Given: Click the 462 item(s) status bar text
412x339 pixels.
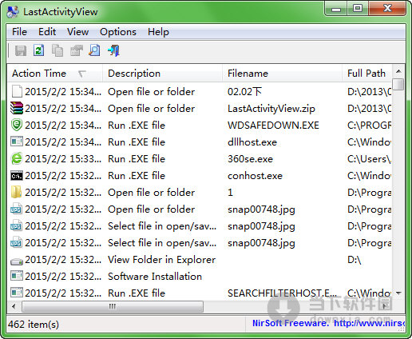Looking at the screenshot, I should [x=34, y=324].
